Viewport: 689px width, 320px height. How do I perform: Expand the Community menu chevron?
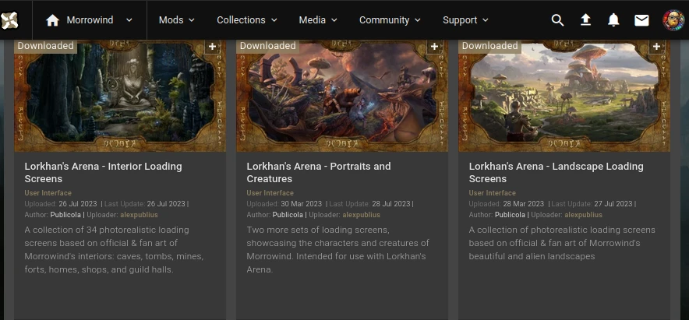point(418,20)
